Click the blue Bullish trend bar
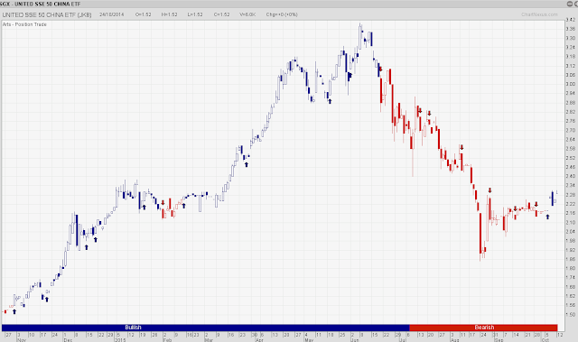578x342 pixels. (x=205, y=328)
